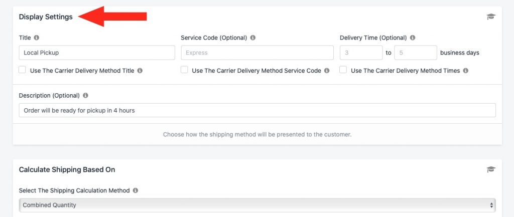Click the maximum delivery days field
Image resolution: width=514 pixels, height=217 pixels.
(x=416, y=53)
